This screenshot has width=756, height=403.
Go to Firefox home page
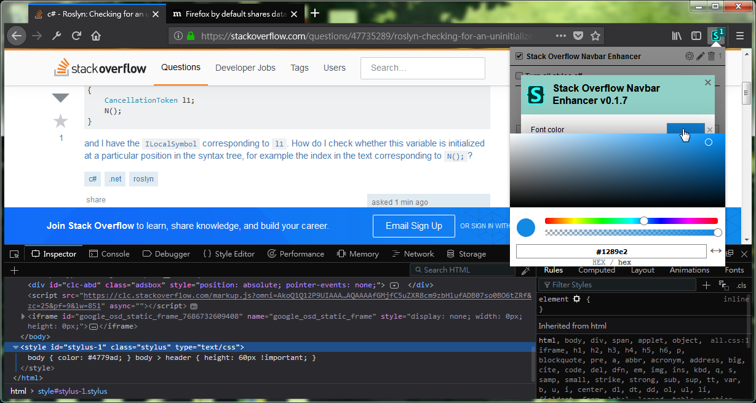(96, 36)
